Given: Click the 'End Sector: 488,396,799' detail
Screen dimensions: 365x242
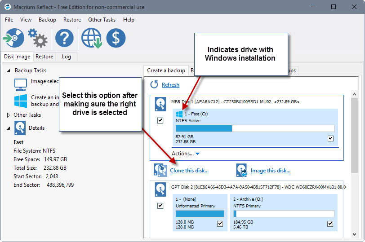Looking at the screenshot, I should (x=44, y=185).
